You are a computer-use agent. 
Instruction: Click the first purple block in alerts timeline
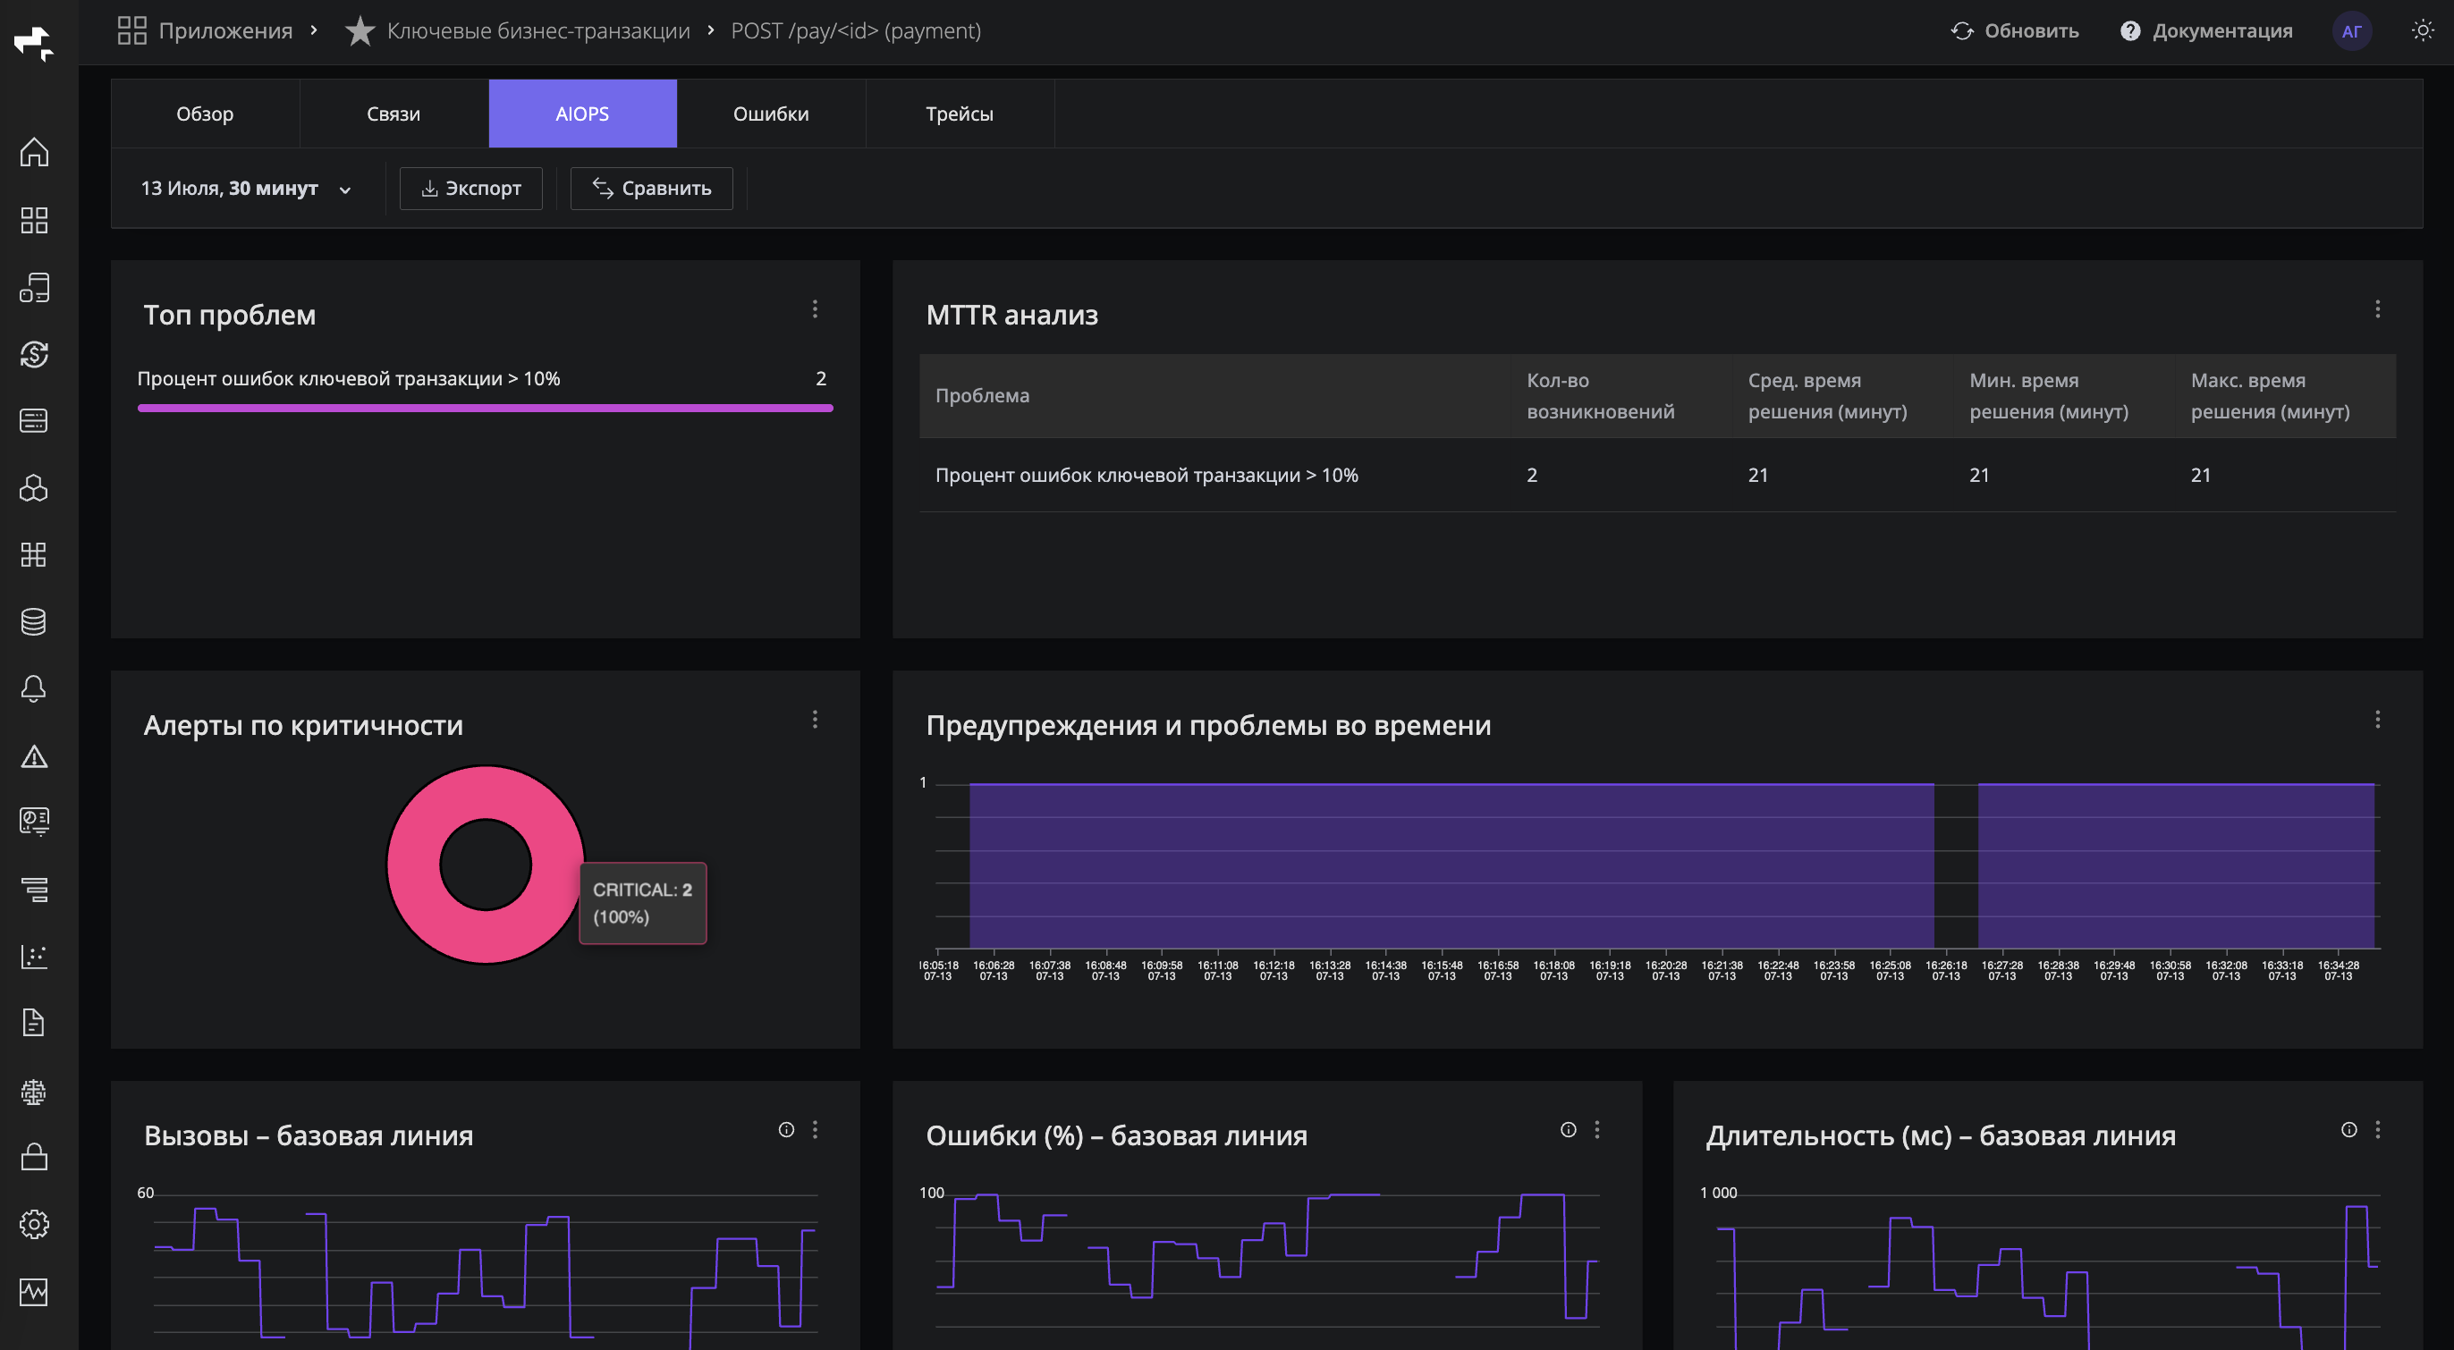pos(1451,865)
